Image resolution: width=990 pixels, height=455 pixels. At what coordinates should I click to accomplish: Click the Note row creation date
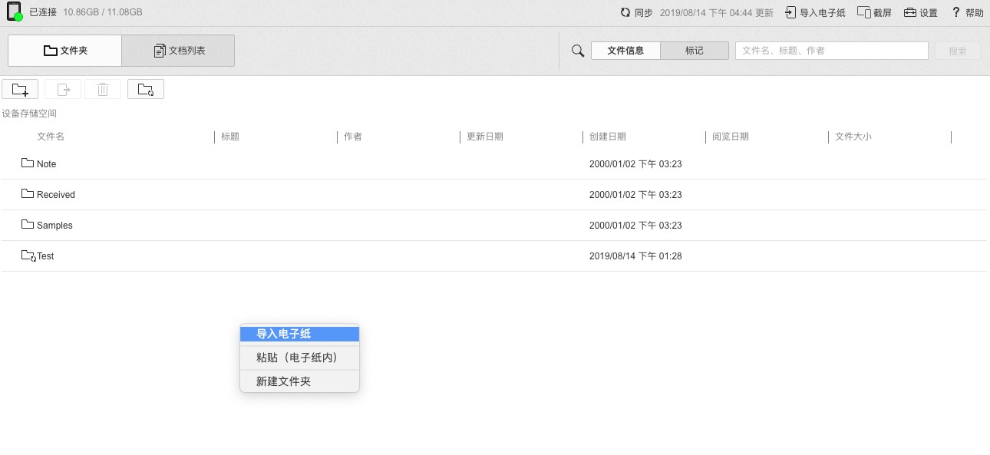point(635,164)
